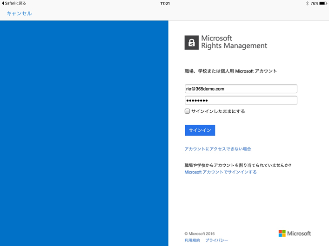Viewport: 329px width, 246px height.
Task: Click the 職場、学校または個人用 Microsoft アカウント heading
Action: (231, 71)
